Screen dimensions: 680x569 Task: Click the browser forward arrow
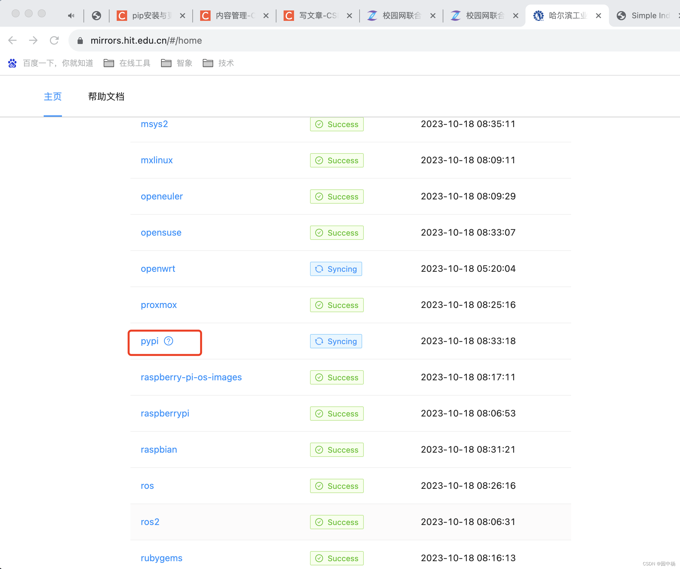pos(33,40)
